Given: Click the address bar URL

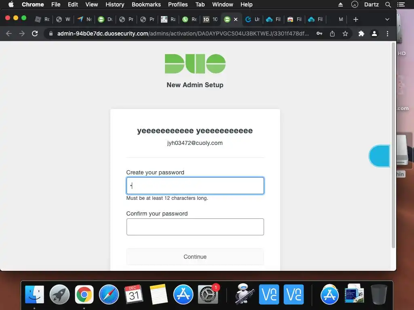Looking at the screenshot, I should click(x=183, y=34).
